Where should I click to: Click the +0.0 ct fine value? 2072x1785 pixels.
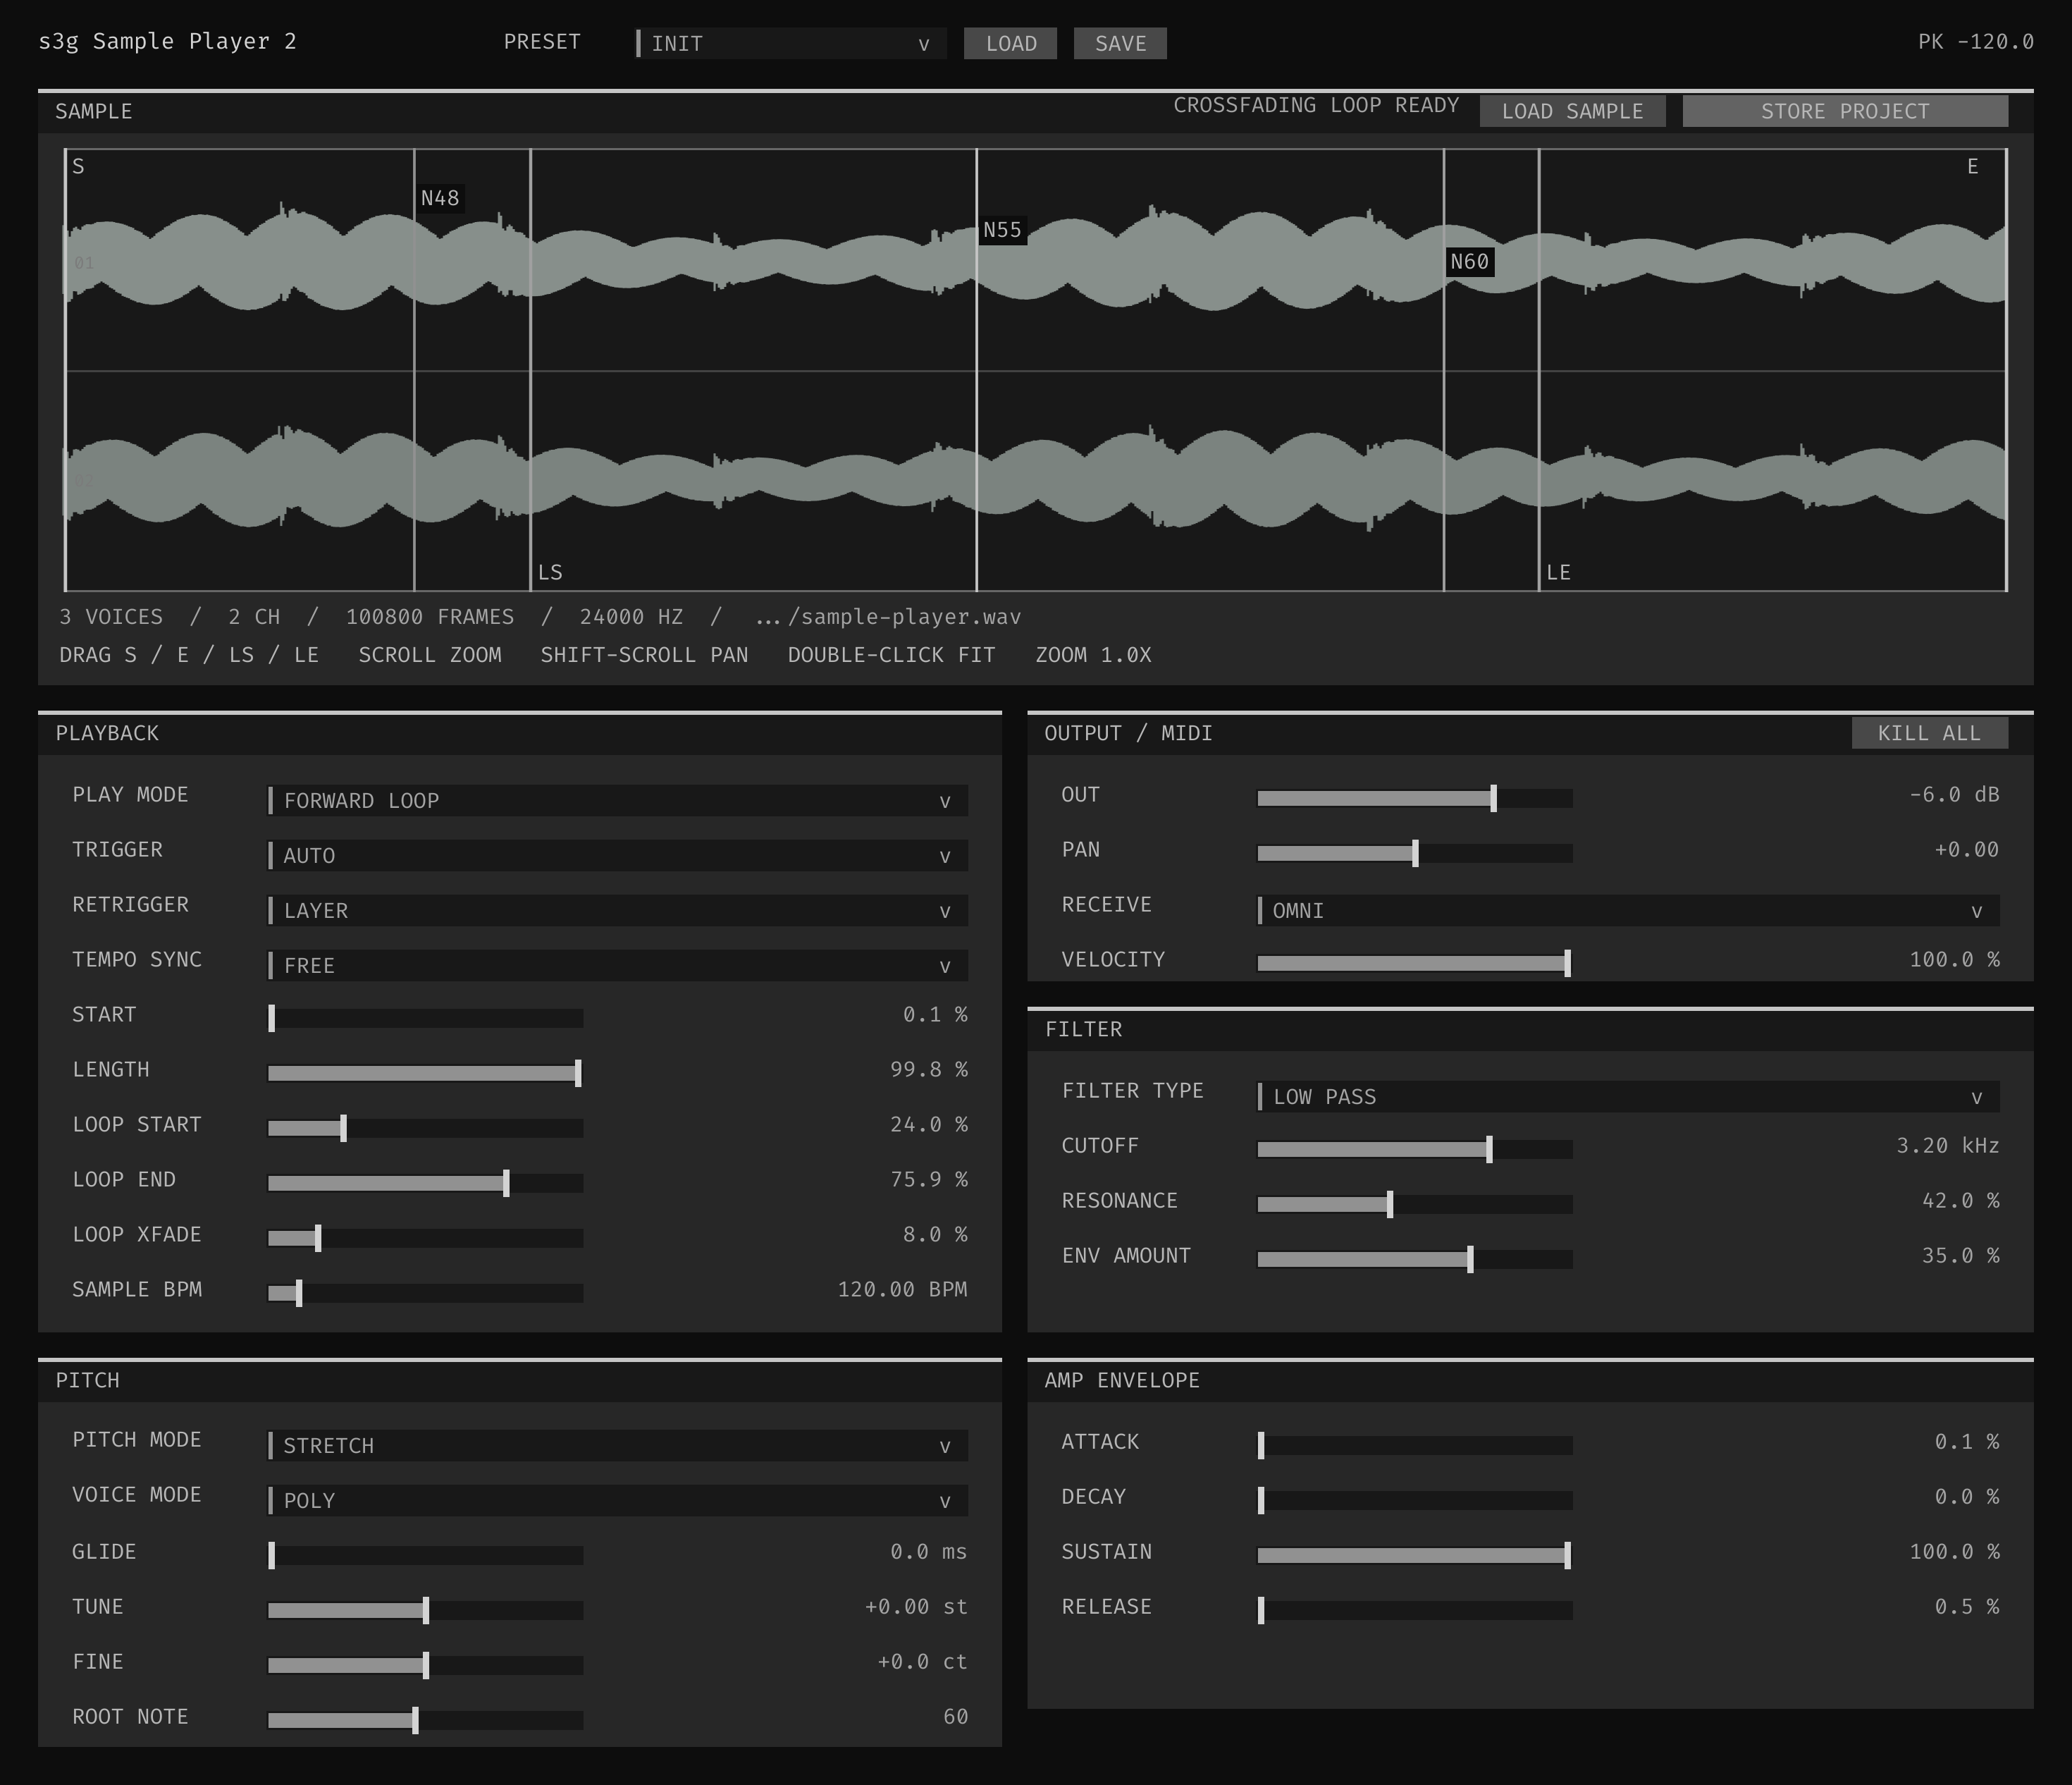click(x=922, y=1662)
